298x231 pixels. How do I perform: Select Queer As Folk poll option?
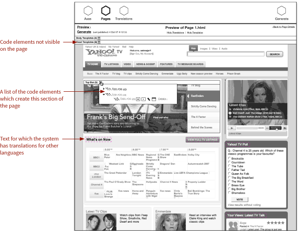coord(229,173)
